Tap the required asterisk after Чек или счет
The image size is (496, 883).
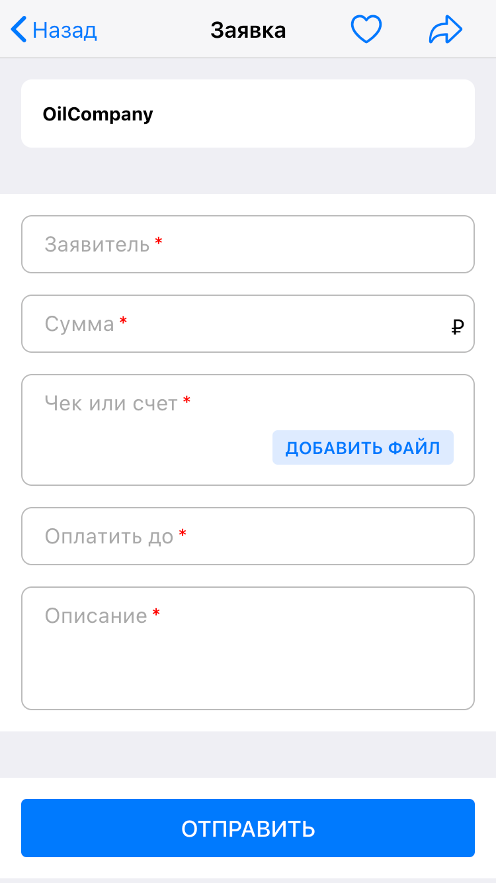click(x=186, y=401)
